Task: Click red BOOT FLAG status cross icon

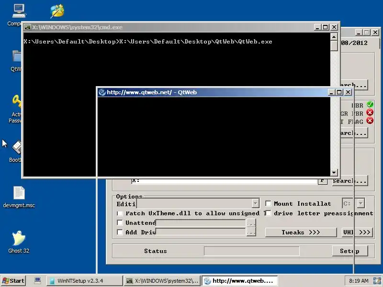Action: click(370, 121)
